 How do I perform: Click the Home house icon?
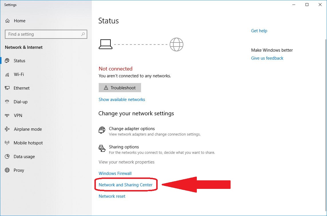point(7,21)
